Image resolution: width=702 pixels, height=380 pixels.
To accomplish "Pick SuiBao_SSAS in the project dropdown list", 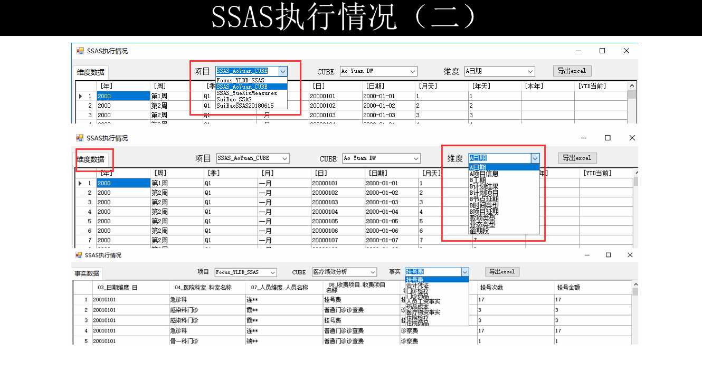I will [x=251, y=99].
